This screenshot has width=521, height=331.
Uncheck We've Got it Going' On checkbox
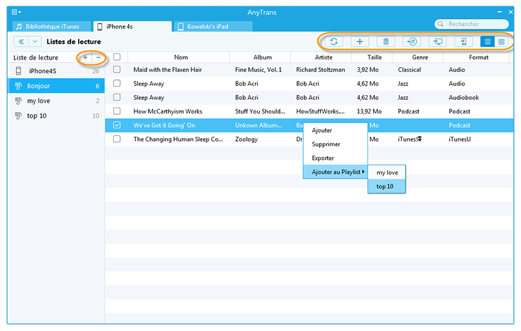tap(117, 125)
